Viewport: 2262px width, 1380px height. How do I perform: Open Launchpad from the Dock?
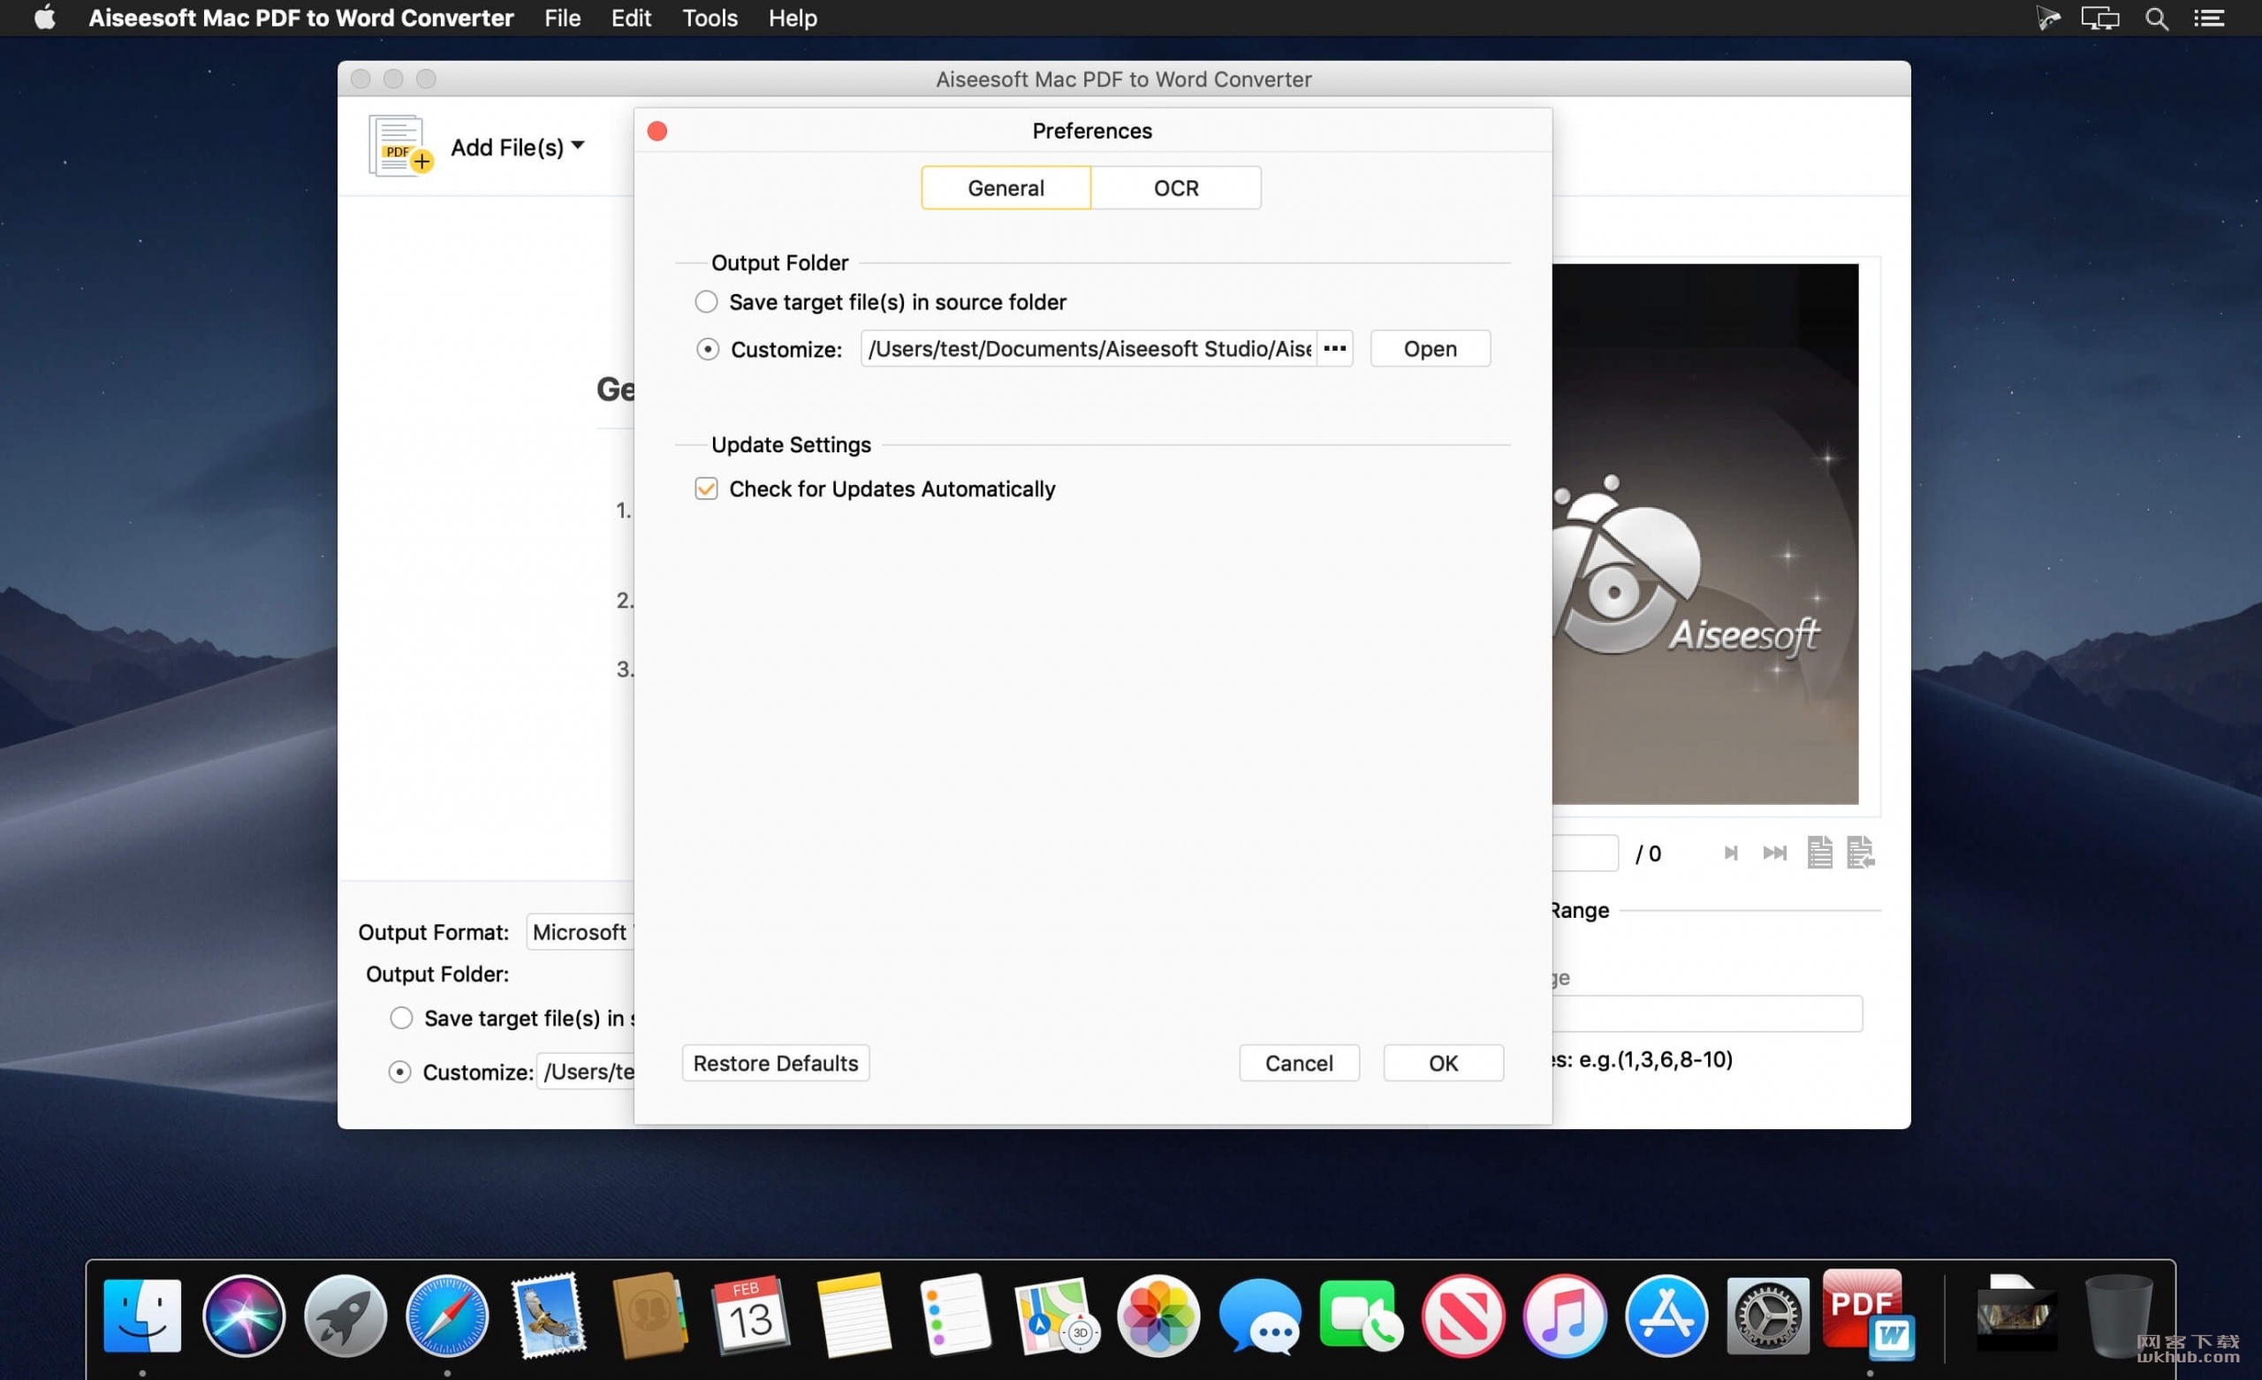(x=345, y=1316)
